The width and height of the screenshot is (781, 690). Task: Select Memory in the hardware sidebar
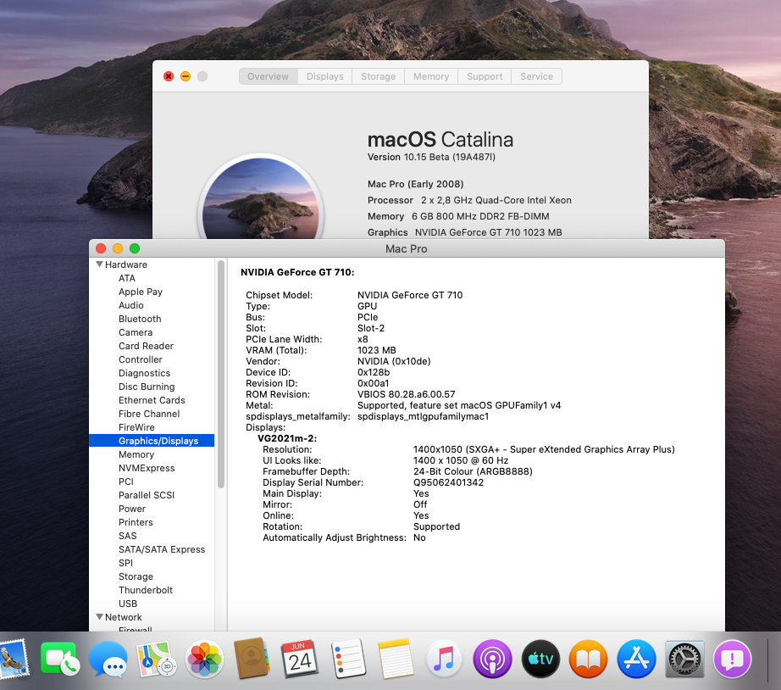point(136,454)
